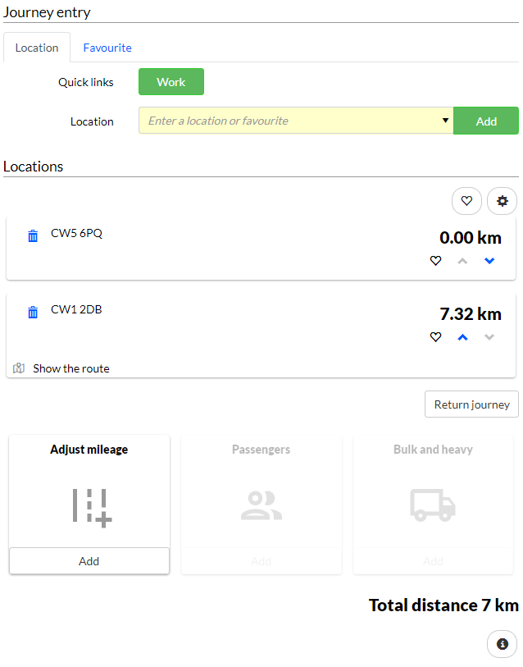Select the Location tab
Image resolution: width=523 pixels, height=667 pixels.
tap(37, 48)
